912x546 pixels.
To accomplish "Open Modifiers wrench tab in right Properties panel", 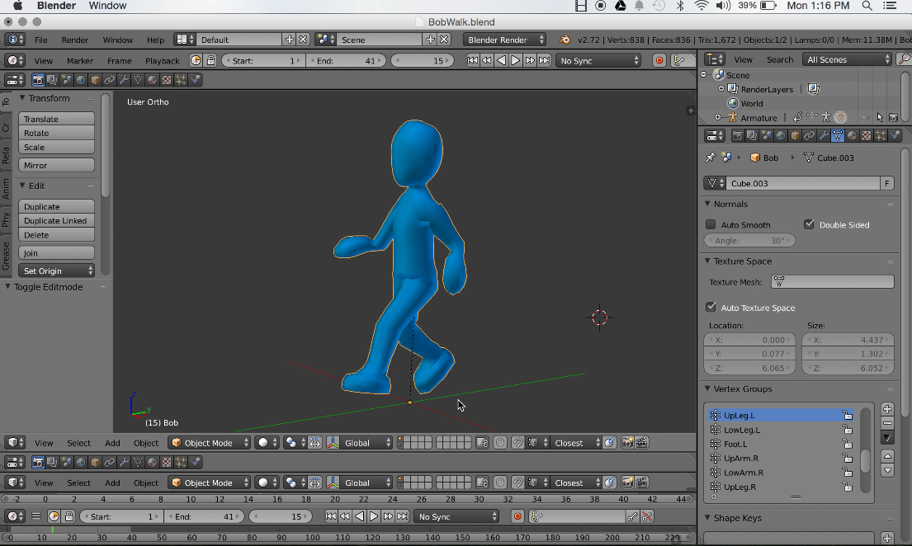I will click(824, 136).
